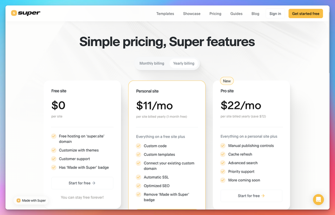
Task: Click the checkmark icon next to Automatic SSL
Action: coord(138,177)
